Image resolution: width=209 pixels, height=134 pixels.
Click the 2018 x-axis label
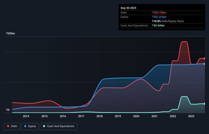(100, 116)
